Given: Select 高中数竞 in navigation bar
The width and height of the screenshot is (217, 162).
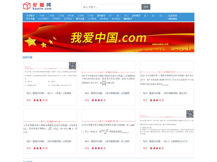Looking at the screenshot, I should [x=116, y=19].
